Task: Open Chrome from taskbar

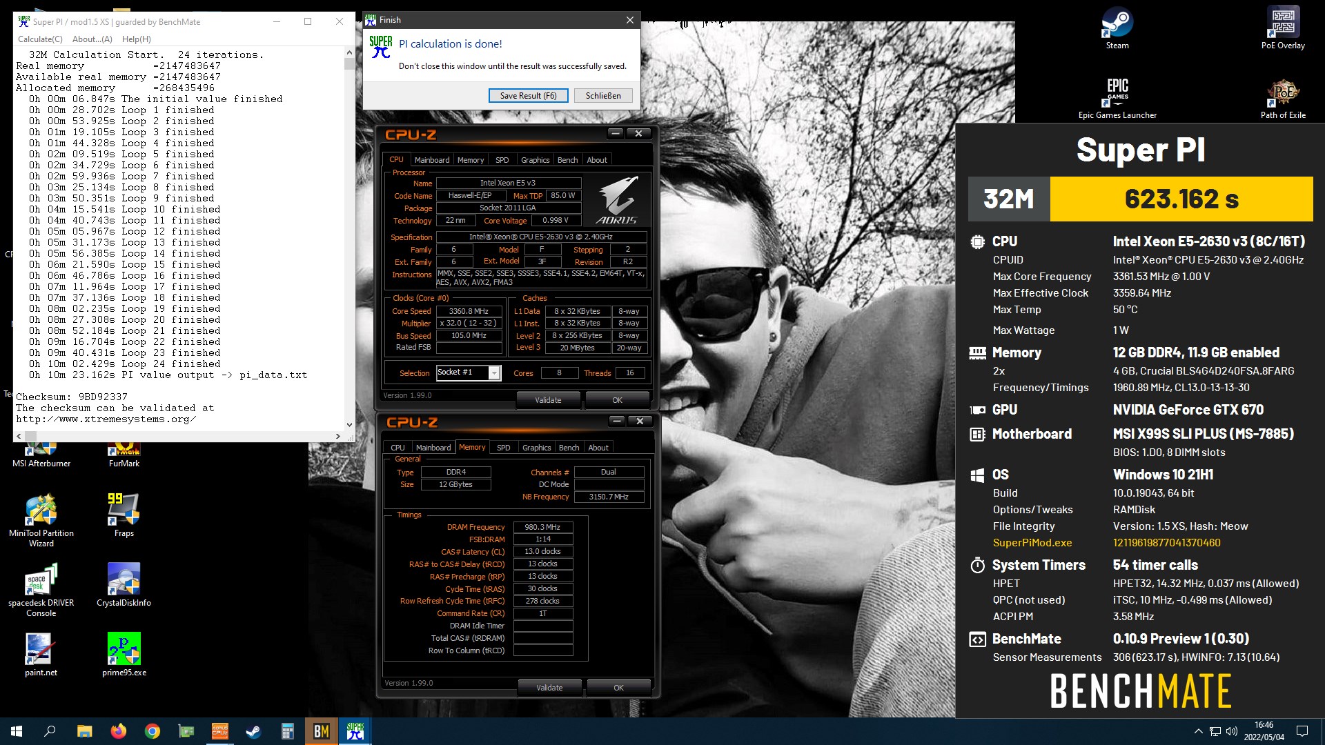Action: pyautogui.click(x=152, y=731)
